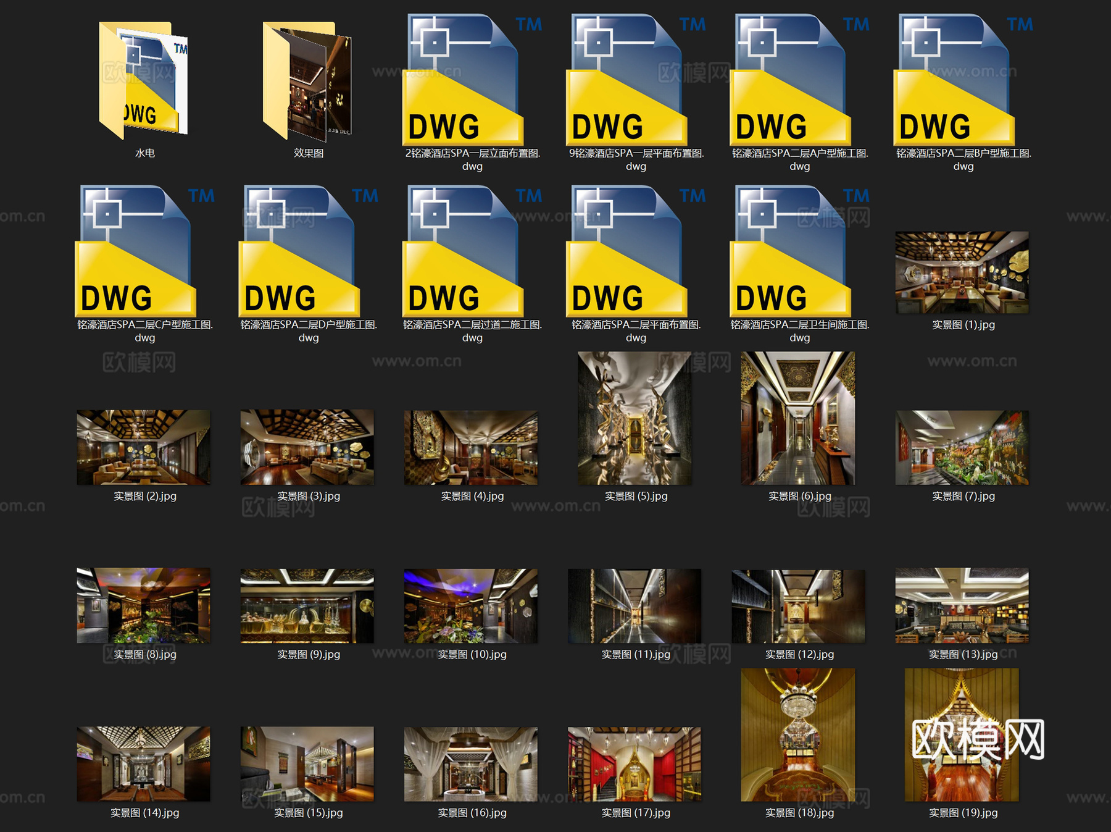Select the 实景图 (1).jpg thumbnail
Image resolution: width=1111 pixels, height=832 pixels.
[962, 272]
